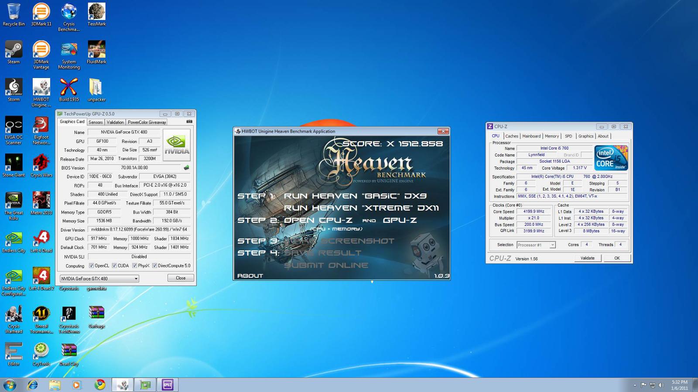Click GPU-Z BIOS save icon

pos(187,167)
